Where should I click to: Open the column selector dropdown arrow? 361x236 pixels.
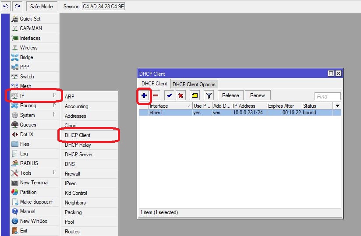pyautogui.click(x=337, y=106)
